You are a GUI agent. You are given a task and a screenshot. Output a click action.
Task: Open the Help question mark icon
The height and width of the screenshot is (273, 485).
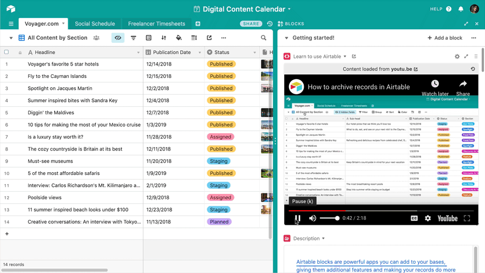coord(449,9)
